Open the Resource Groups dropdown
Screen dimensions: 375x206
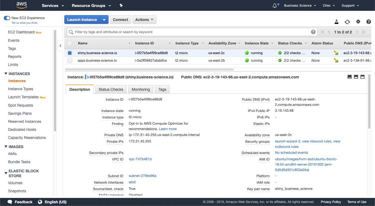pyautogui.click(x=91, y=5)
